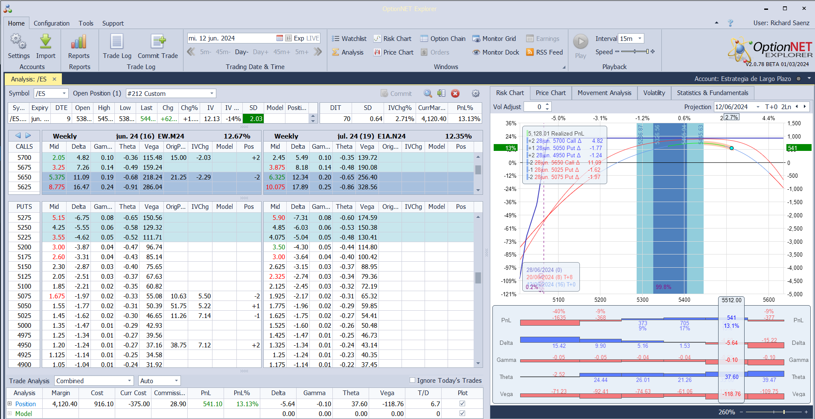Switch to the Movement Analysis tab
The image size is (815, 419).
pyautogui.click(x=604, y=93)
